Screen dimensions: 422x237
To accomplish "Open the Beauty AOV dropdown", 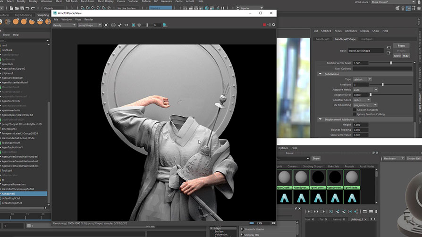I will 64,25.
